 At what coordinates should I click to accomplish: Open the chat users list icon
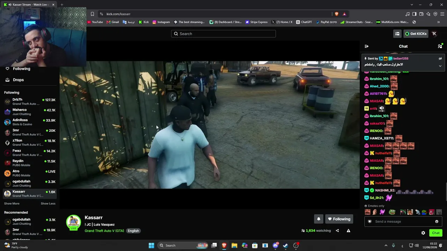point(440,46)
